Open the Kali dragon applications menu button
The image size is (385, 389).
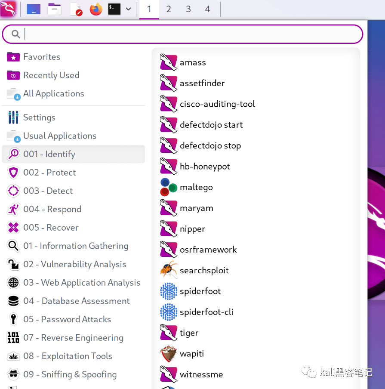pyautogui.click(x=9, y=9)
